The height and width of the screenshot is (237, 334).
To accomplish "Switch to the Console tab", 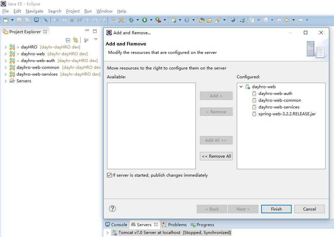I will [x=116, y=225].
